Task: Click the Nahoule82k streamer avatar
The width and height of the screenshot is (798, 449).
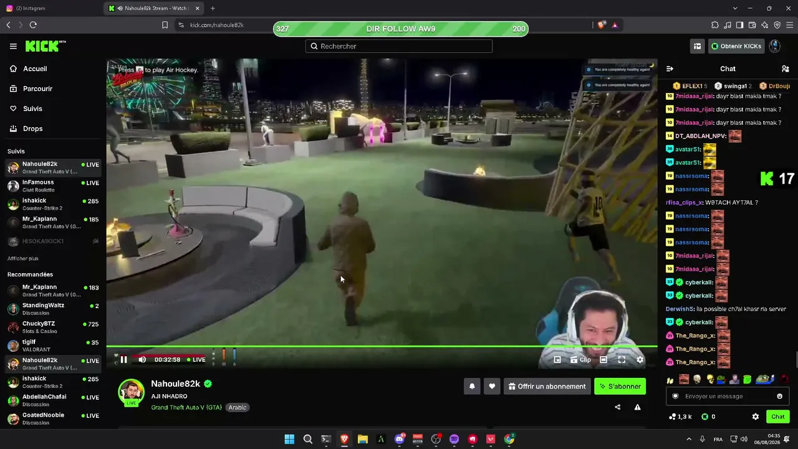Action: tap(131, 392)
